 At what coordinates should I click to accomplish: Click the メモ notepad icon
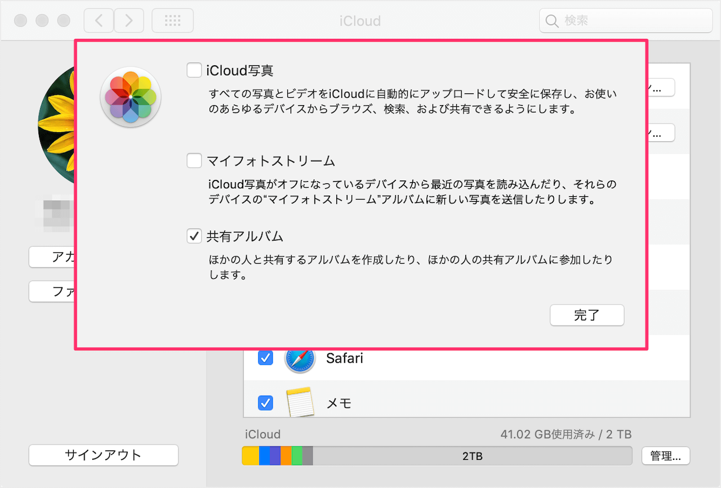coord(299,402)
